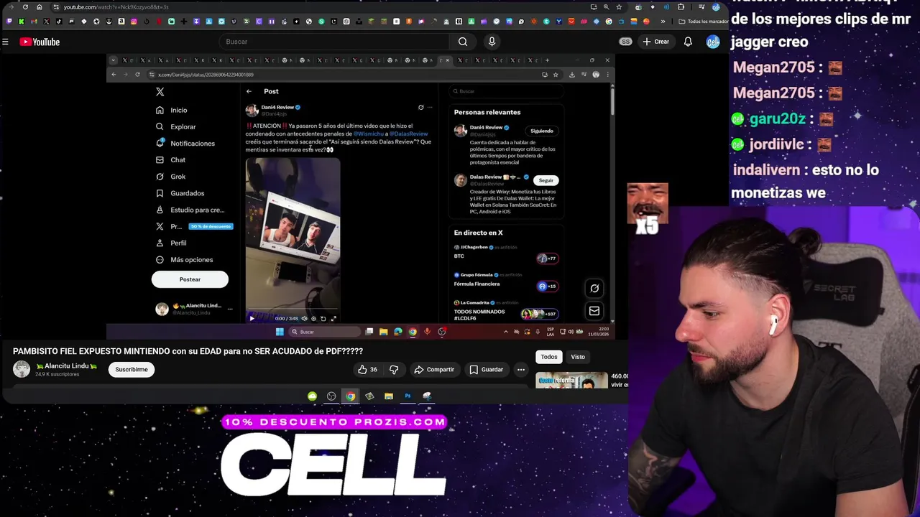The width and height of the screenshot is (920, 517).
Task: Click Windows taskbar Buscar search box
Action: [x=325, y=332]
